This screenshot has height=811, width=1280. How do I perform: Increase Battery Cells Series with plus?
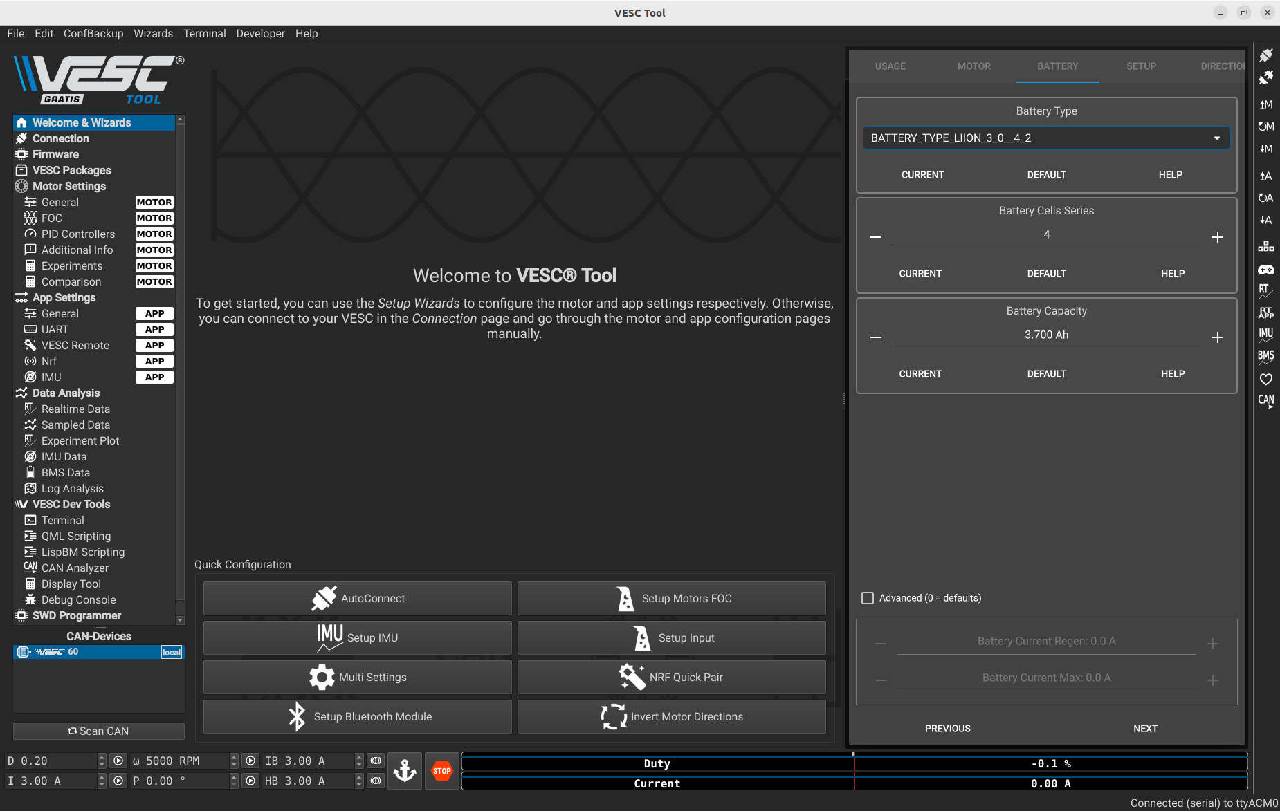(1218, 237)
